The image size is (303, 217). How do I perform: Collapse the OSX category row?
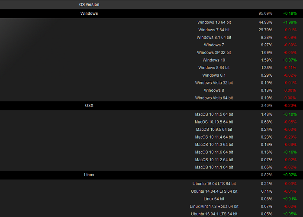pyautogui.click(x=89, y=106)
